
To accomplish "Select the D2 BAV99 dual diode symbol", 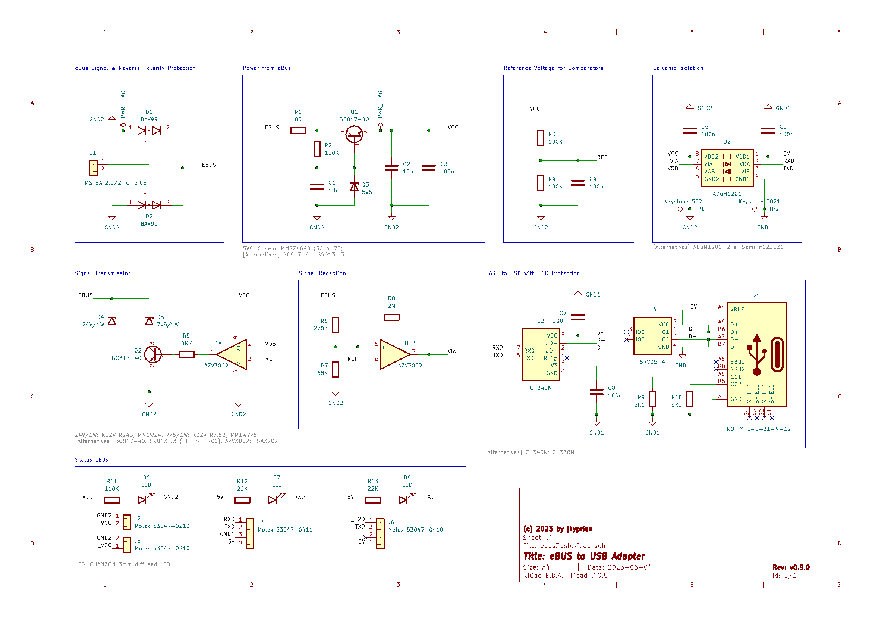I will tap(149, 205).
